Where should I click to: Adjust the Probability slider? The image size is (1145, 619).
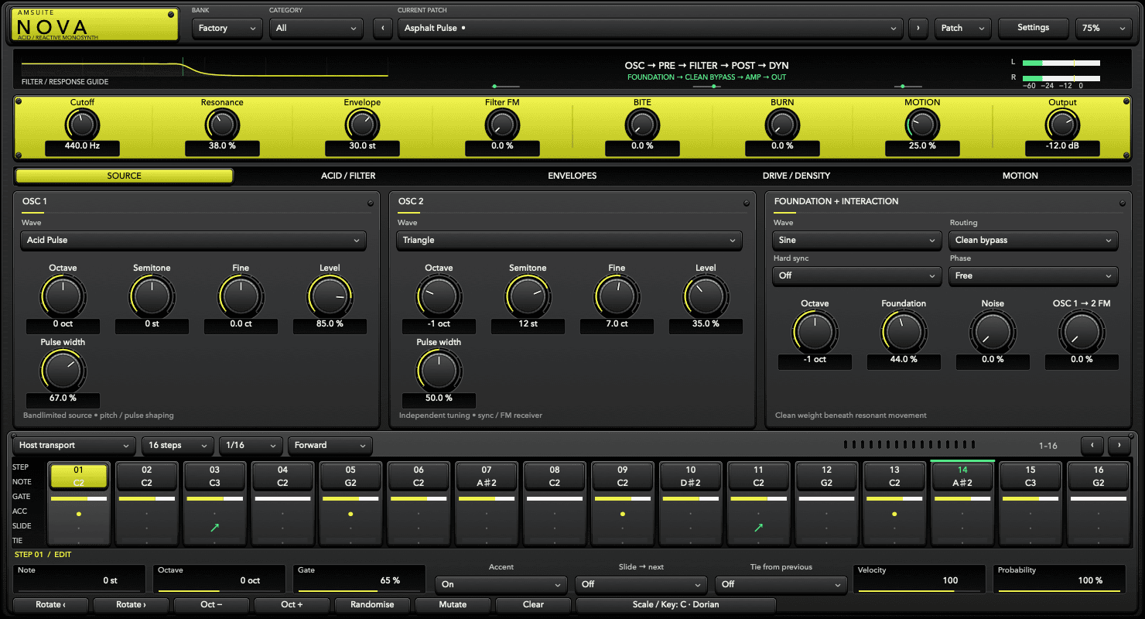coord(1060,579)
